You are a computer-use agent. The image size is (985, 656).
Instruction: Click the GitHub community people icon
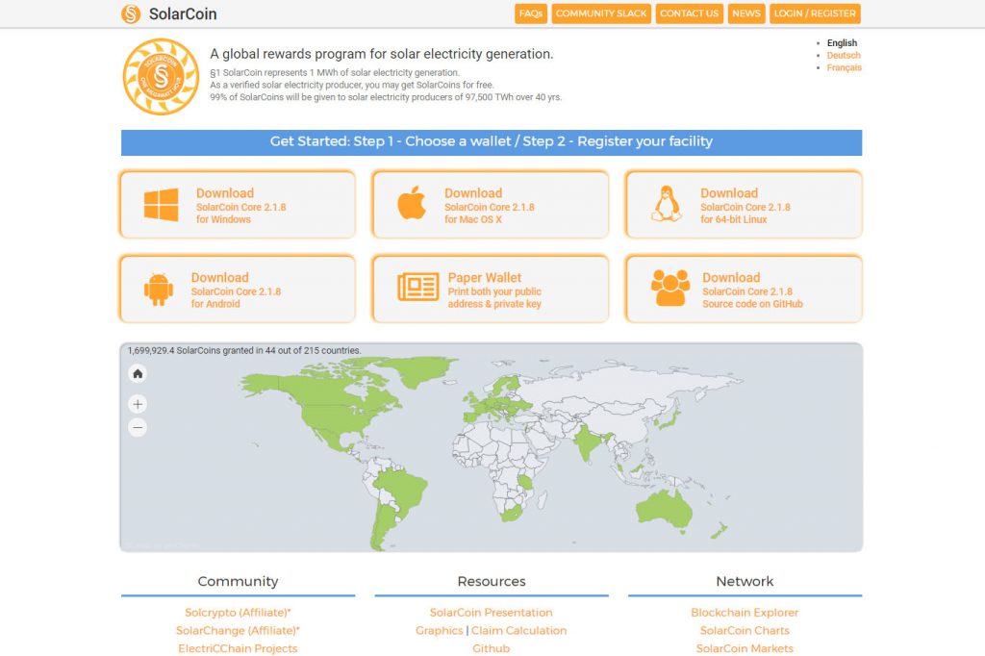tap(670, 288)
